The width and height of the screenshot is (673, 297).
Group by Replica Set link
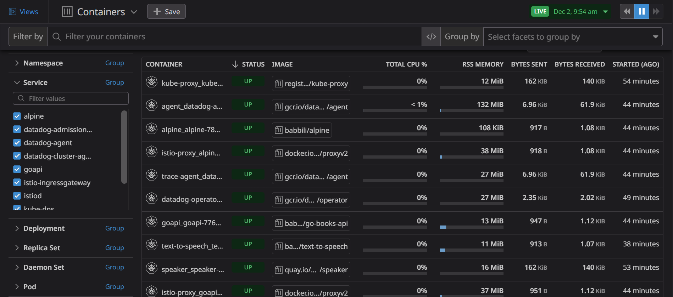click(x=115, y=248)
